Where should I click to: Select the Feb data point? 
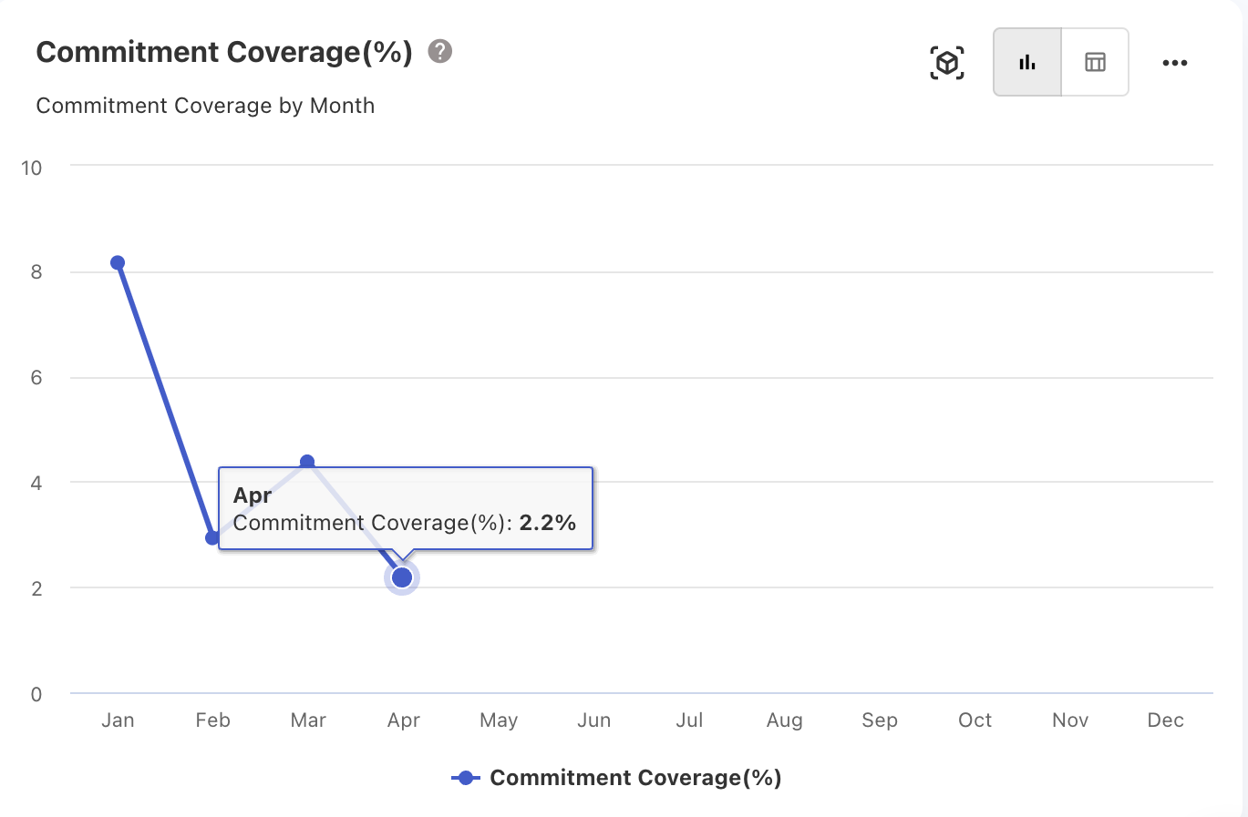[x=212, y=538]
